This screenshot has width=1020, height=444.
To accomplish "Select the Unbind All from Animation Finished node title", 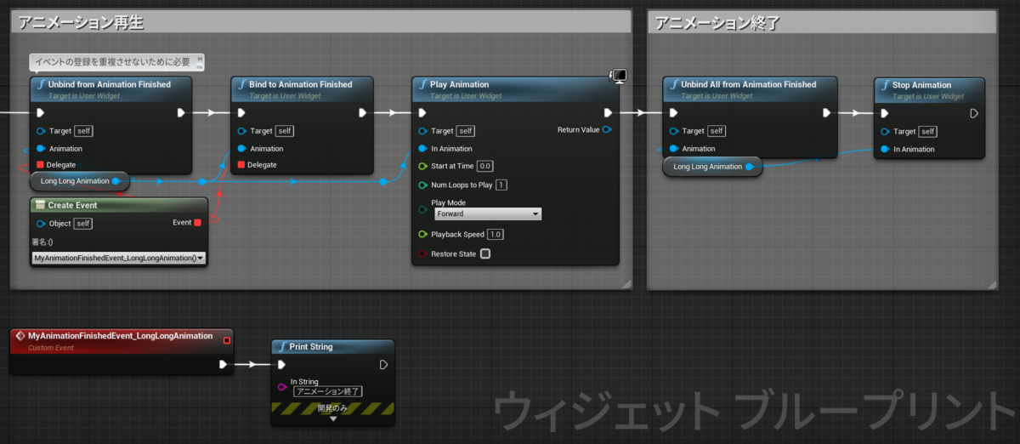I will (748, 84).
